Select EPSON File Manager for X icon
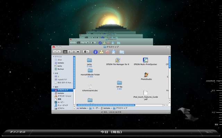The height and width of the screenshot is (138, 222). pos(118,60)
